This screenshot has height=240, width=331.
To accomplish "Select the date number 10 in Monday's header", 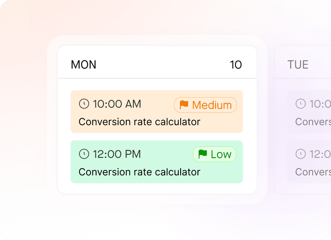I will coord(236,65).
